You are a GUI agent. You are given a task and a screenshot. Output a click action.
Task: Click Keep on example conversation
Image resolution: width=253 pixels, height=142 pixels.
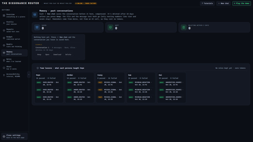39,55
